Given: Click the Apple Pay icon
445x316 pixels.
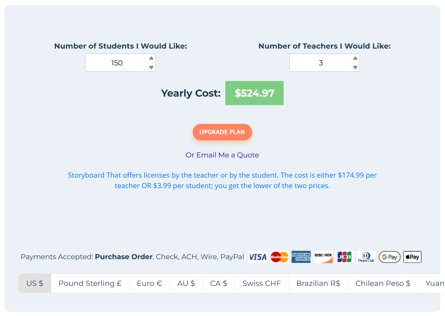Looking at the screenshot, I should [x=412, y=257].
